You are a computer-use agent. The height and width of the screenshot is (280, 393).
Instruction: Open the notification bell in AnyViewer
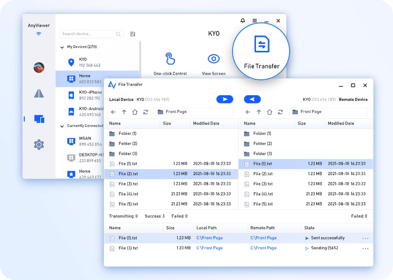[x=242, y=21]
